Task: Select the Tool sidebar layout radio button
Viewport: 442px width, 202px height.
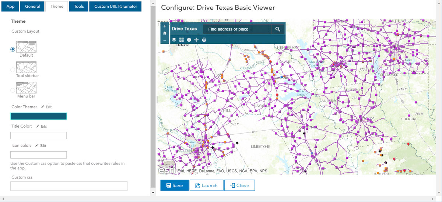Action: click(x=13, y=70)
